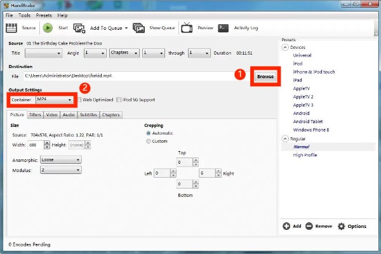This screenshot has width=381, height=254.
Task: Open the Tools menu
Action: [24, 15]
